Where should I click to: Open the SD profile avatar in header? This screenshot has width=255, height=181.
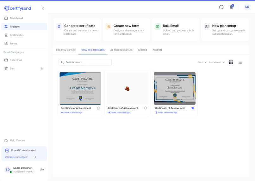pos(247,7)
